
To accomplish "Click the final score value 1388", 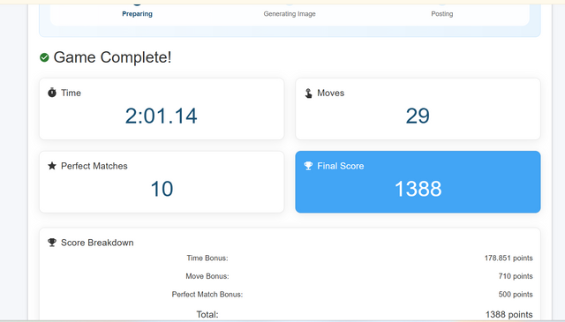I will [418, 189].
